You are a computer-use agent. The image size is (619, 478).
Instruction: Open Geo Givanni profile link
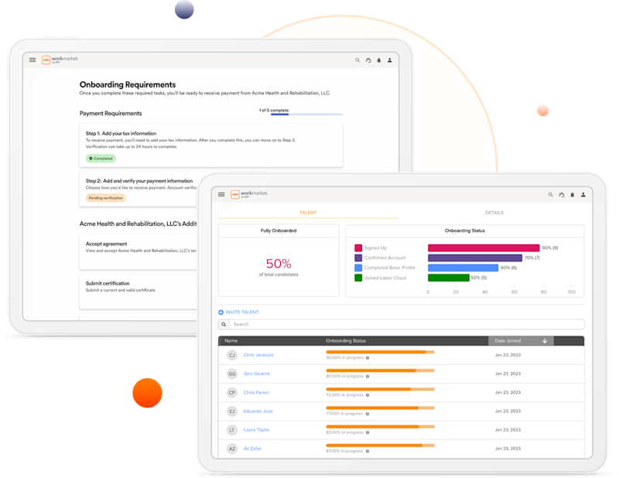coord(257,374)
